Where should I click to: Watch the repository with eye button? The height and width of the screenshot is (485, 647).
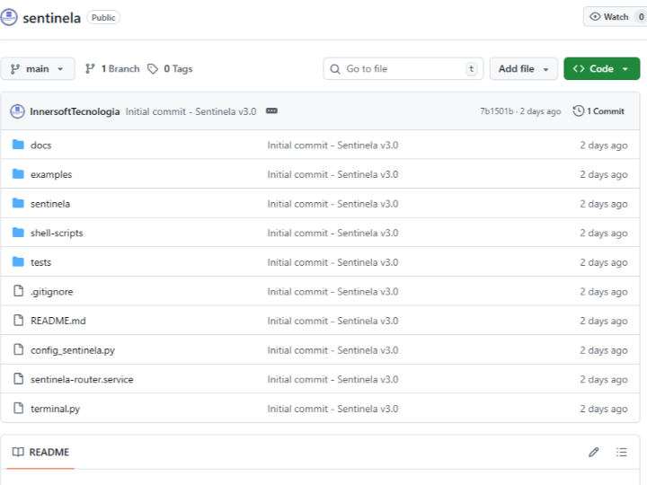pos(609,17)
